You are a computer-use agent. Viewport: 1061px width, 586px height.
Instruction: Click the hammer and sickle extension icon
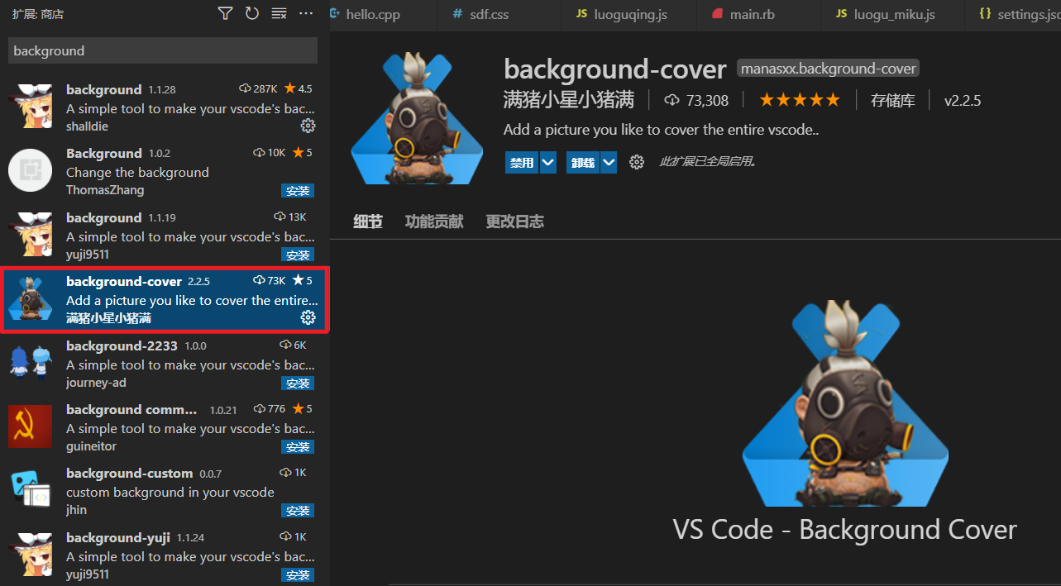point(31,426)
